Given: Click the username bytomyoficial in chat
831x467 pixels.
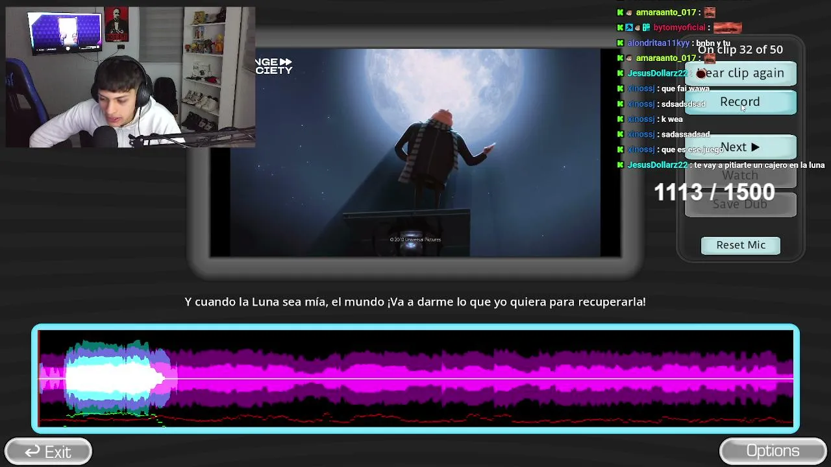Looking at the screenshot, I should click(679, 28).
